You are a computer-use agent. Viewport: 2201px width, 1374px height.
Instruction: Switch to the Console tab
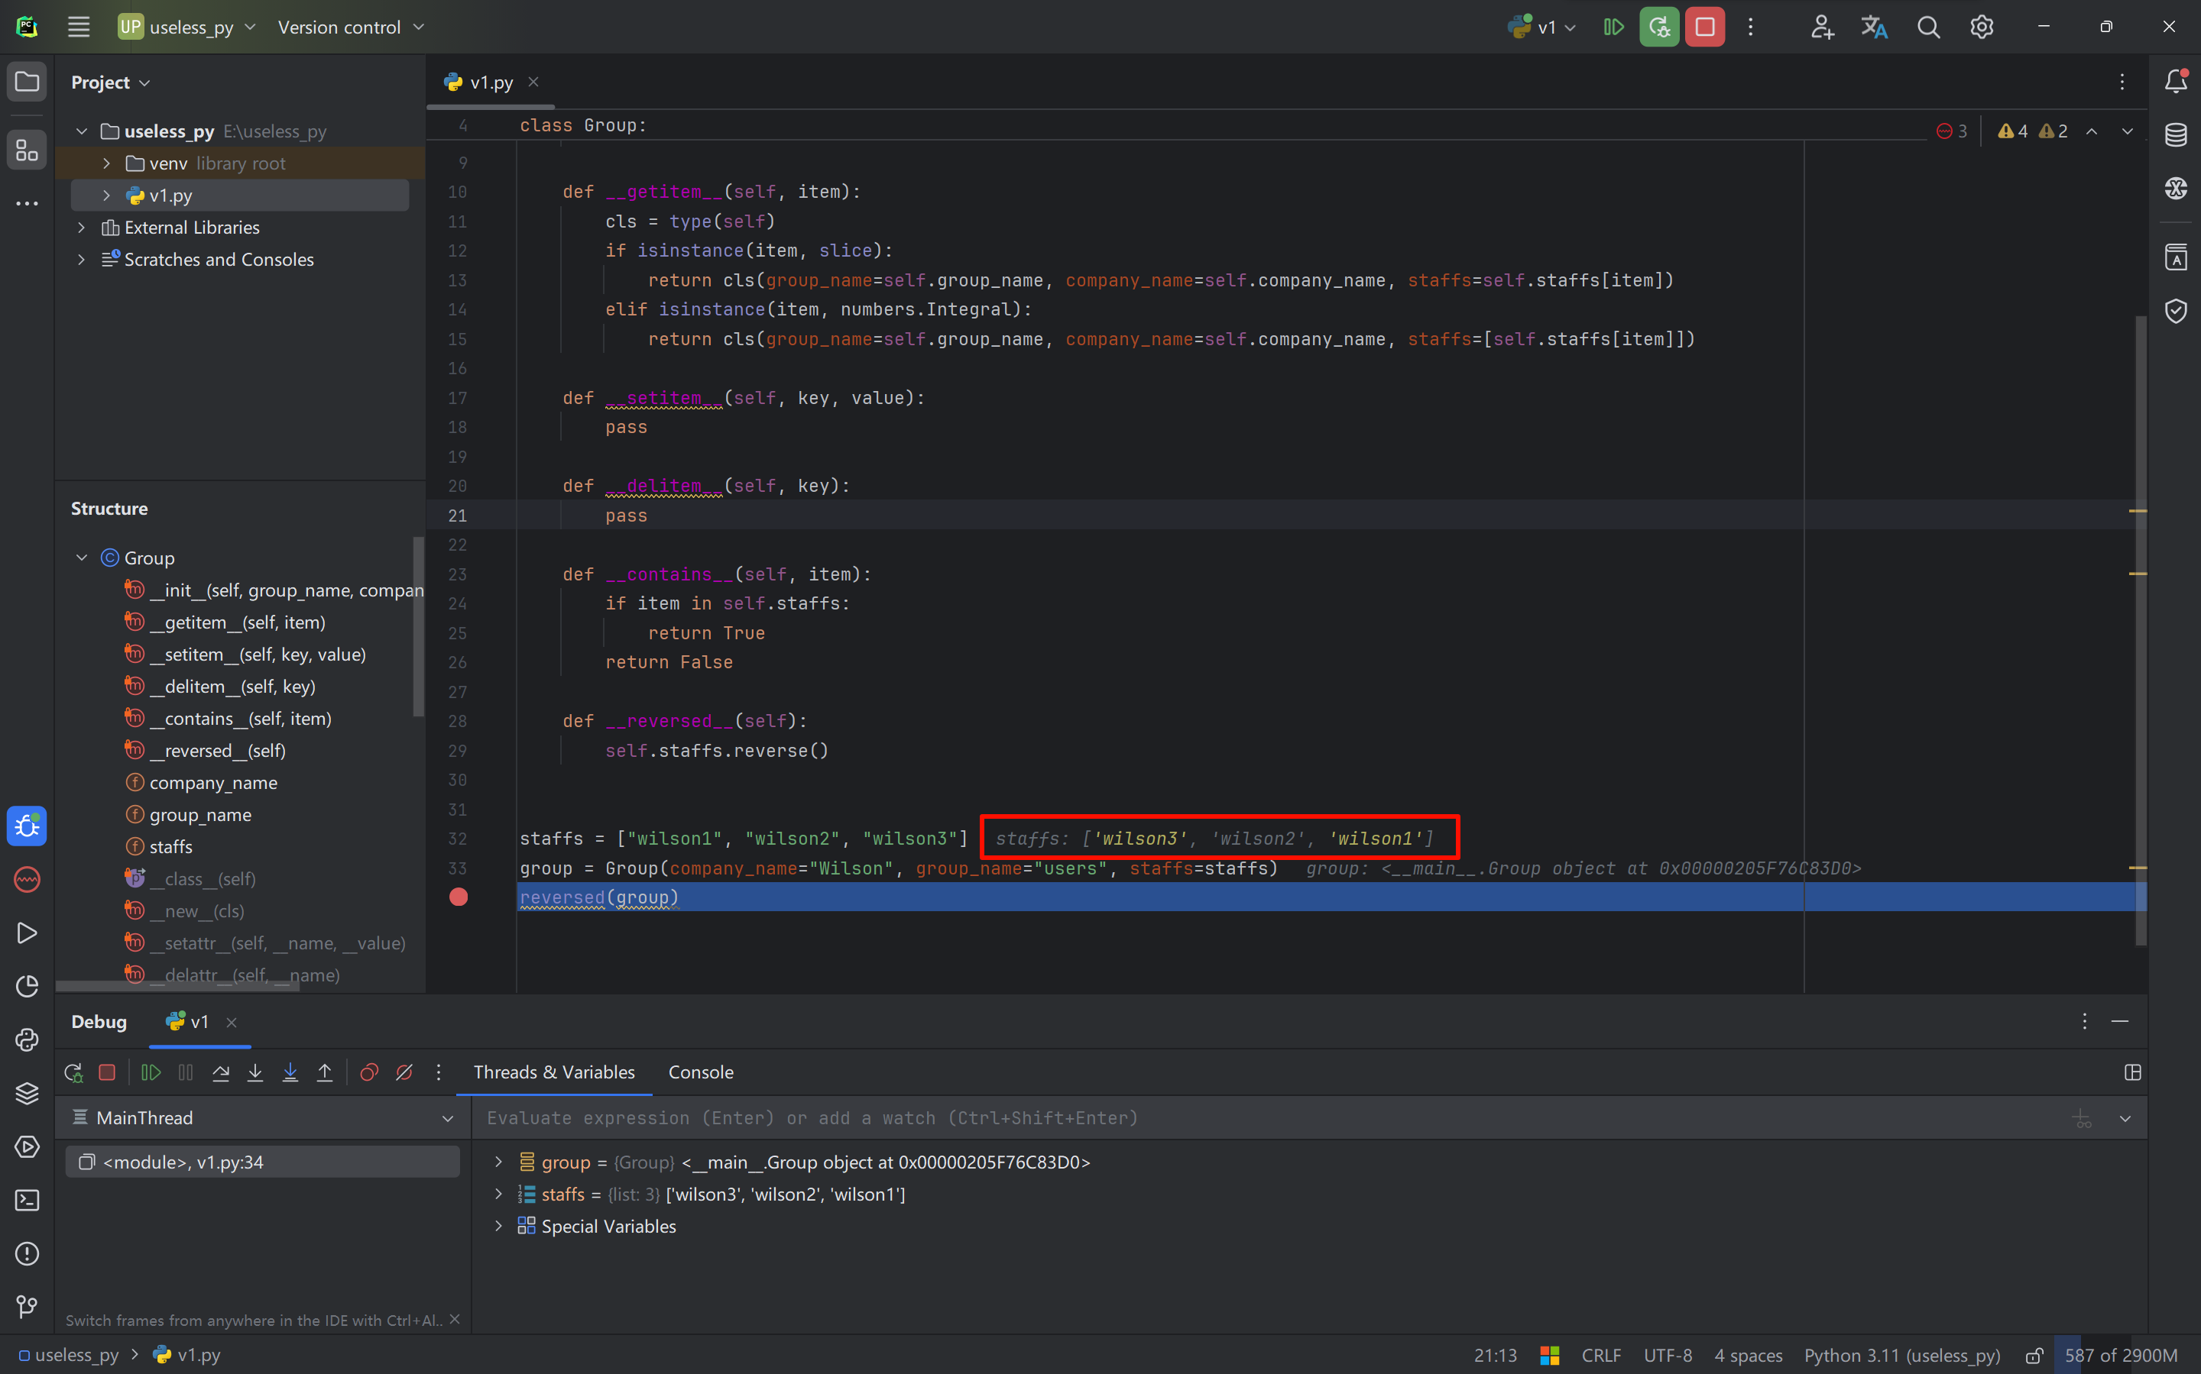(700, 1072)
